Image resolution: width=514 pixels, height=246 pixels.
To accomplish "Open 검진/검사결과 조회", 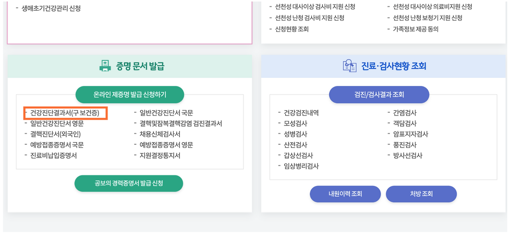I will pos(379,95).
